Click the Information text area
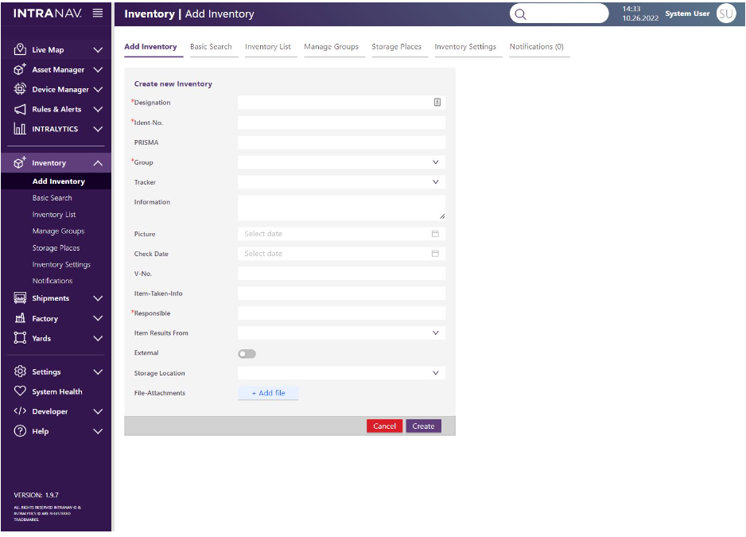Image resolution: width=746 pixels, height=537 pixels. tap(342, 208)
